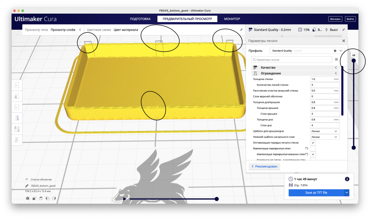Select the Rotate tool in the left toolbar
370x219 pixels.
pos(17,107)
